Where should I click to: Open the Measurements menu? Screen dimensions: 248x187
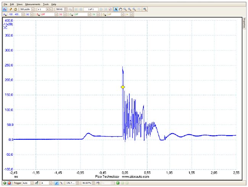33,4
